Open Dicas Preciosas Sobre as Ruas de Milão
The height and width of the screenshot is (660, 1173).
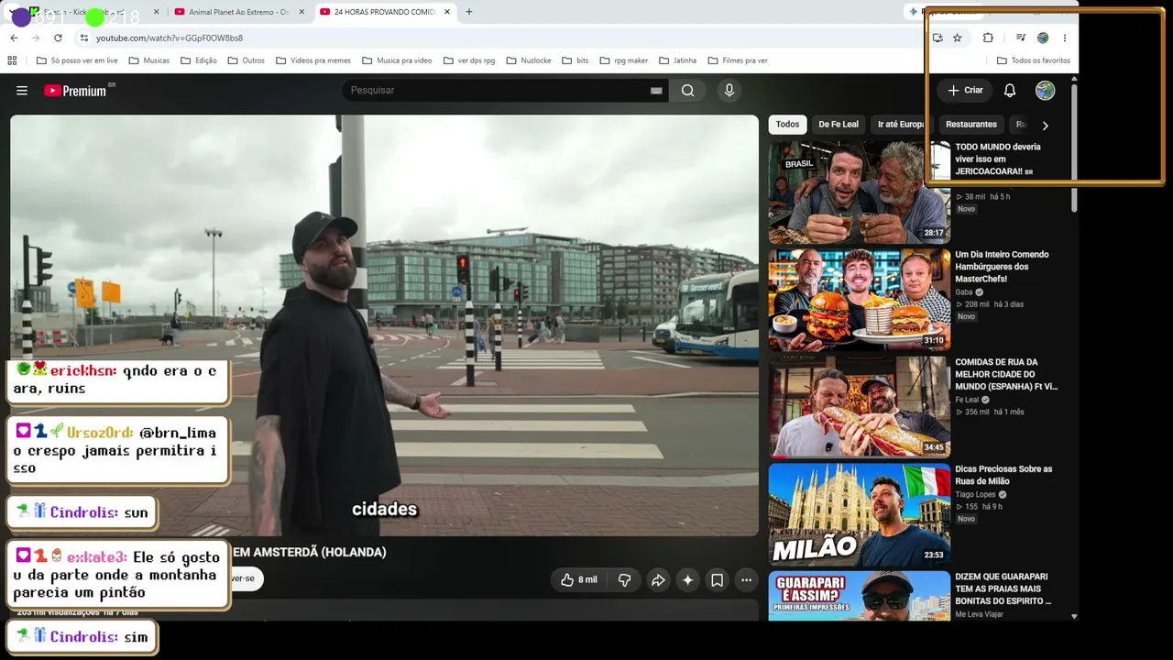coord(1003,475)
